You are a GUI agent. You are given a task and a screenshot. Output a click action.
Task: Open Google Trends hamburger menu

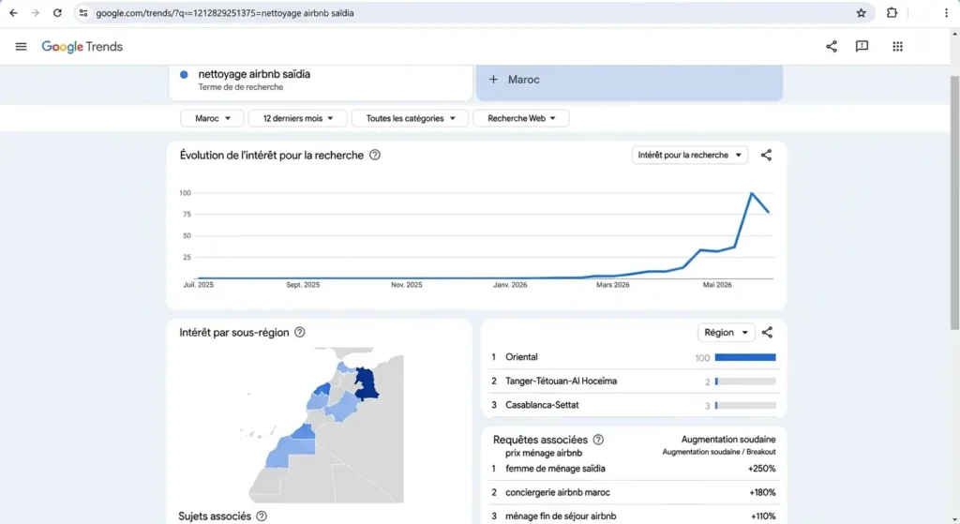click(21, 47)
